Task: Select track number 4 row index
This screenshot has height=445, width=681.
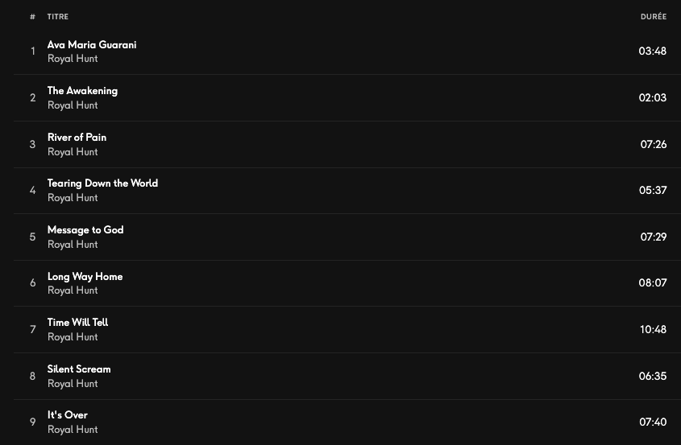Action: pos(33,191)
